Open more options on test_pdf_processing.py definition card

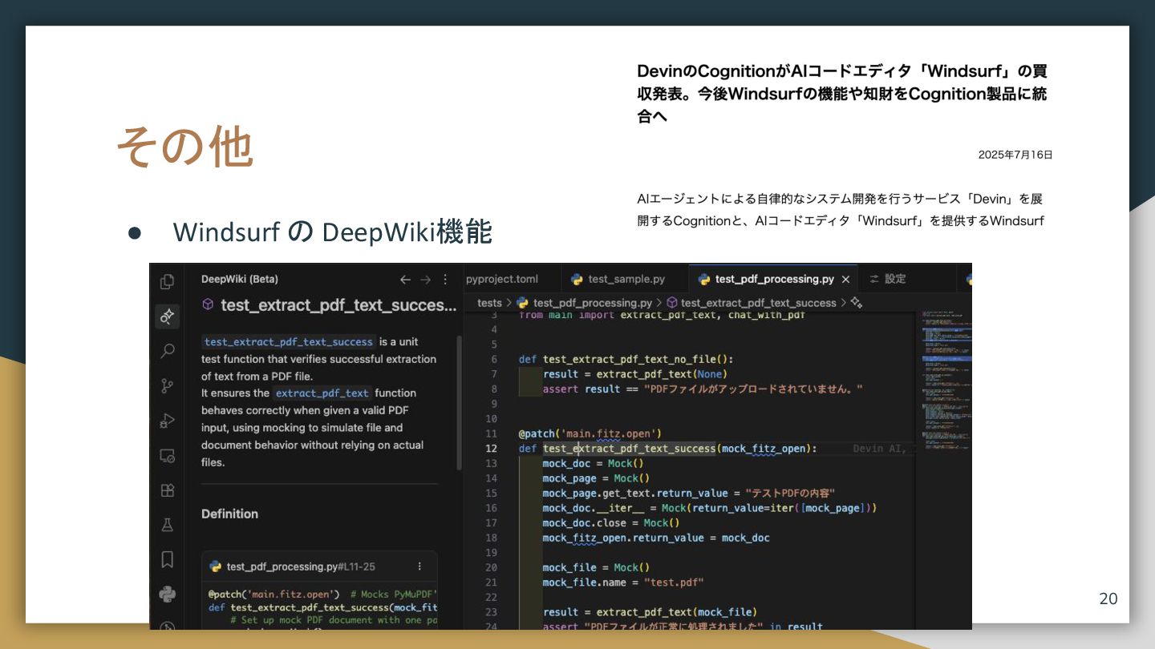click(x=419, y=566)
